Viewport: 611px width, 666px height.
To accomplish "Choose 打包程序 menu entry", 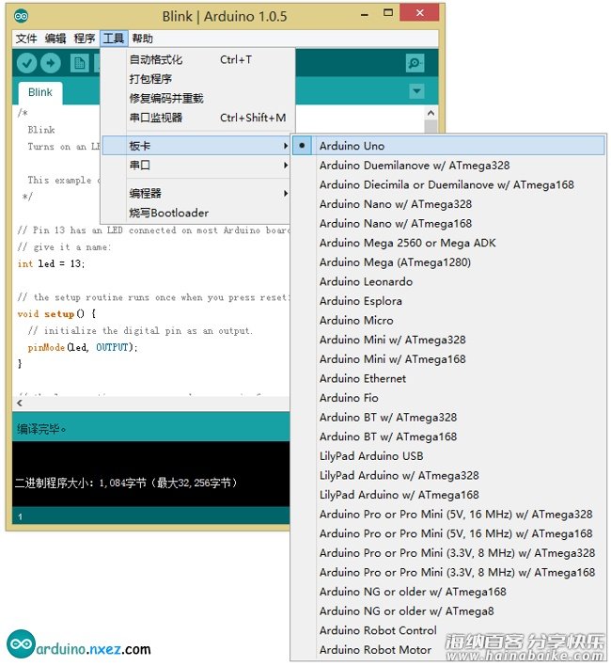I will click(x=196, y=79).
